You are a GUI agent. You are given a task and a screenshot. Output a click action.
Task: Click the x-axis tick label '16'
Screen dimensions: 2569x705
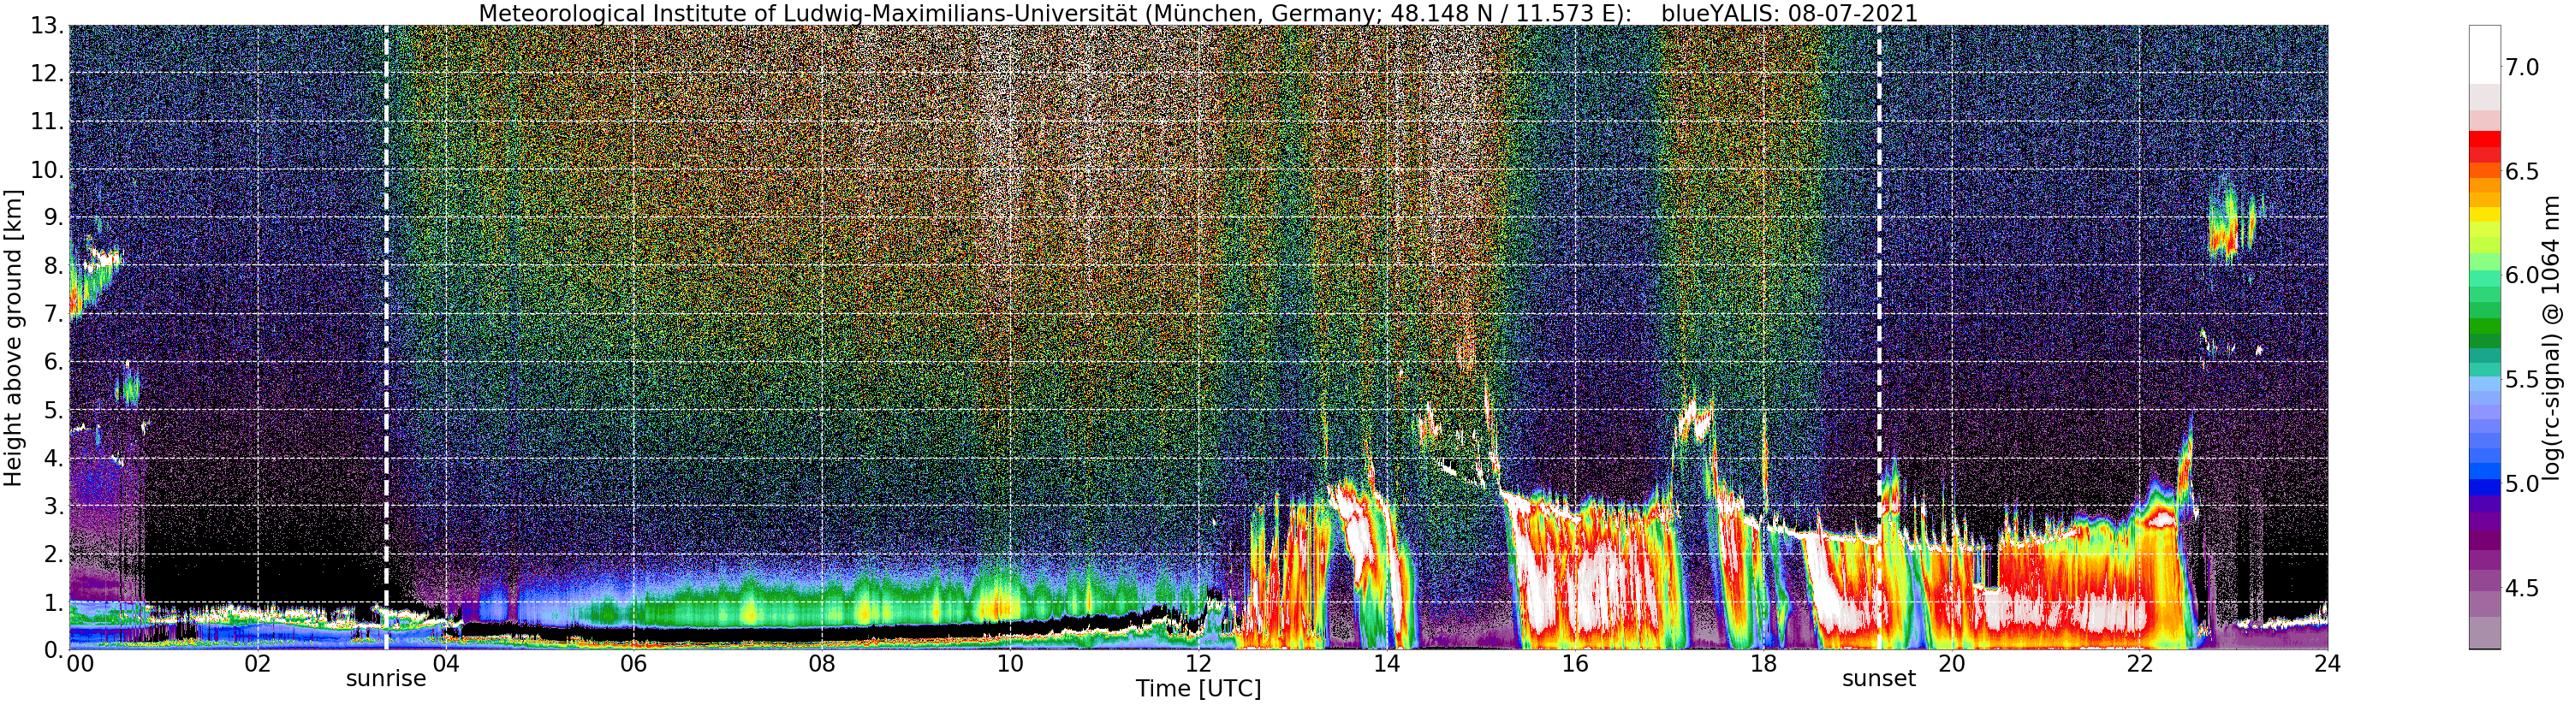coord(1575,664)
